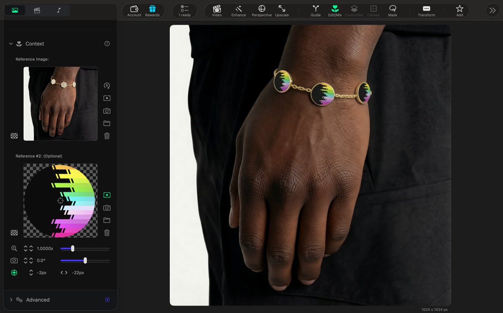This screenshot has width=503, height=313.
Task: Capture Reference #2 with camera icon
Action: click(107, 208)
